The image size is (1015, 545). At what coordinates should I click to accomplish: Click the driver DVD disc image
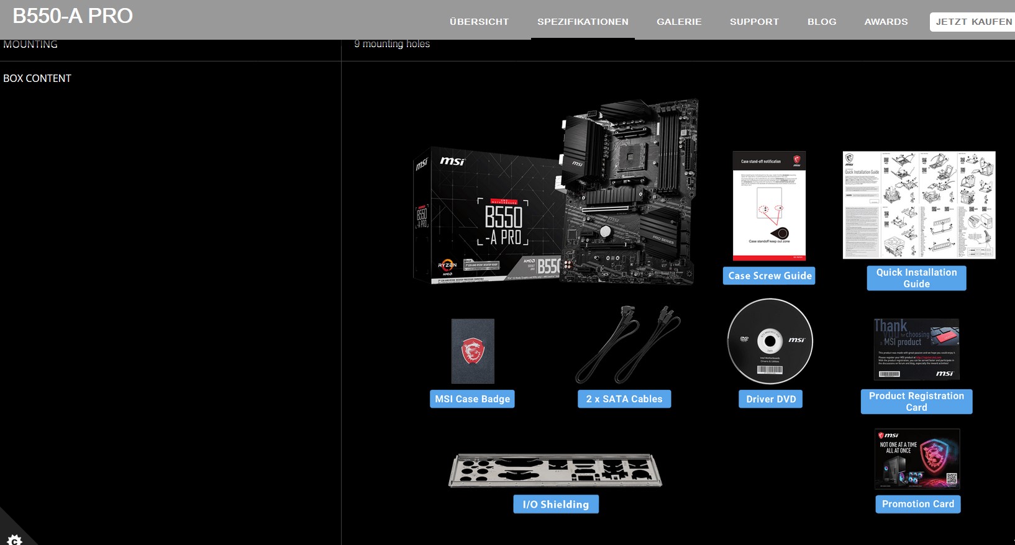(x=770, y=341)
